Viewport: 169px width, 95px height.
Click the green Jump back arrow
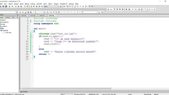108,9
